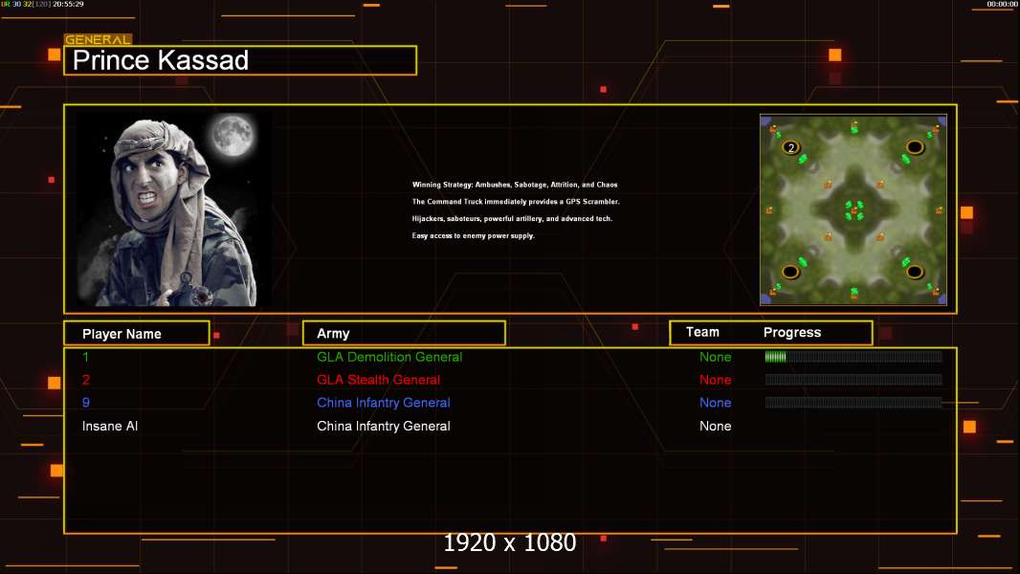This screenshot has height=574, width=1020.
Task: Click the green cash cluster at minimap center
Action: pos(854,210)
